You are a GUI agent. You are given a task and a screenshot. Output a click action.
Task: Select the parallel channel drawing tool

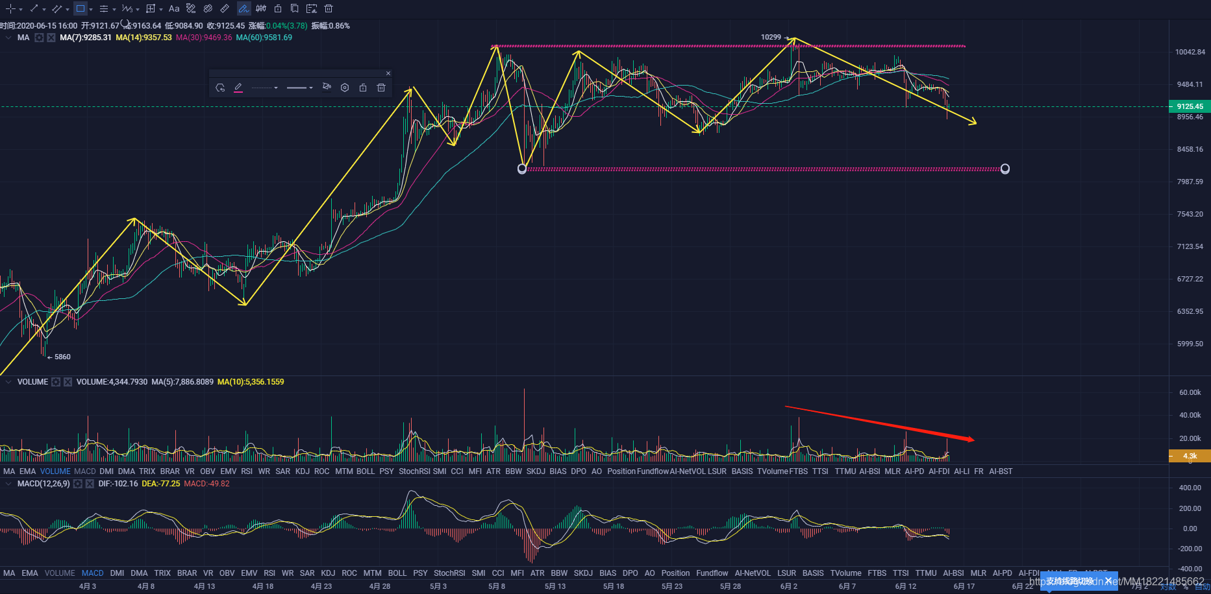pos(57,8)
